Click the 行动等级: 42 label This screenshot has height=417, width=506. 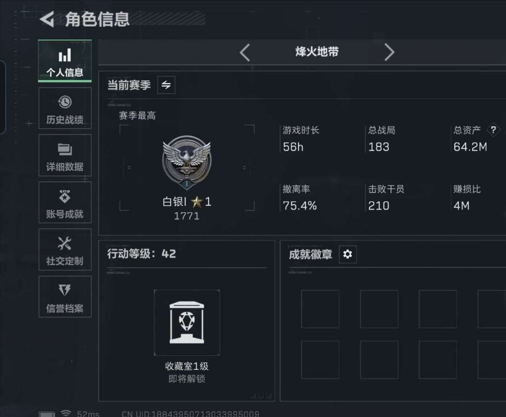(x=141, y=253)
